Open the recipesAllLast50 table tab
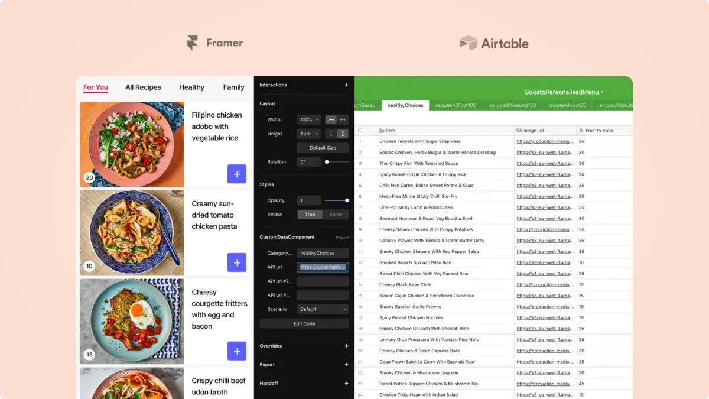Viewport: 709px width, 399px height. coord(567,105)
